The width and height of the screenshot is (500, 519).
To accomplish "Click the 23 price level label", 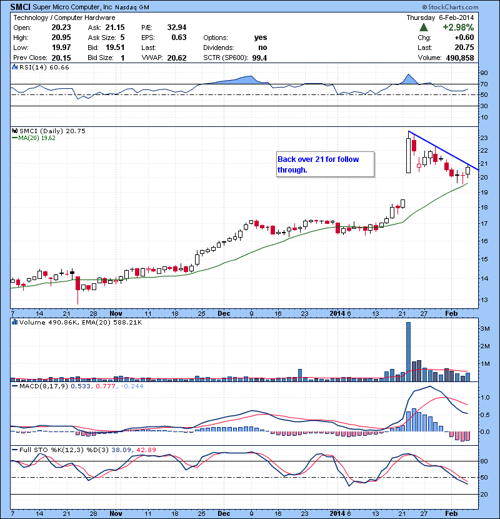I will [x=484, y=138].
